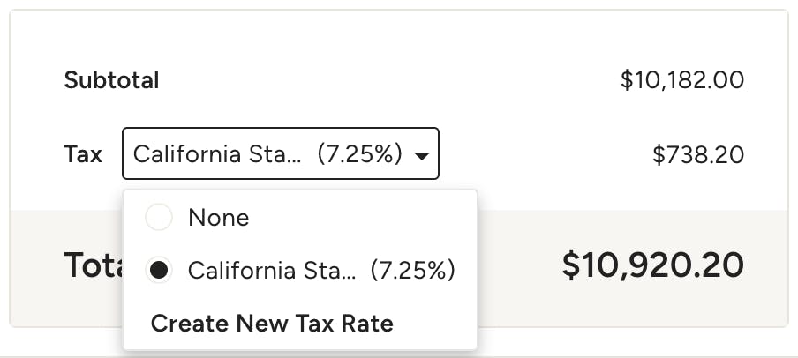
Task: Click (7.25%) text in the open list
Action: tap(413, 271)
